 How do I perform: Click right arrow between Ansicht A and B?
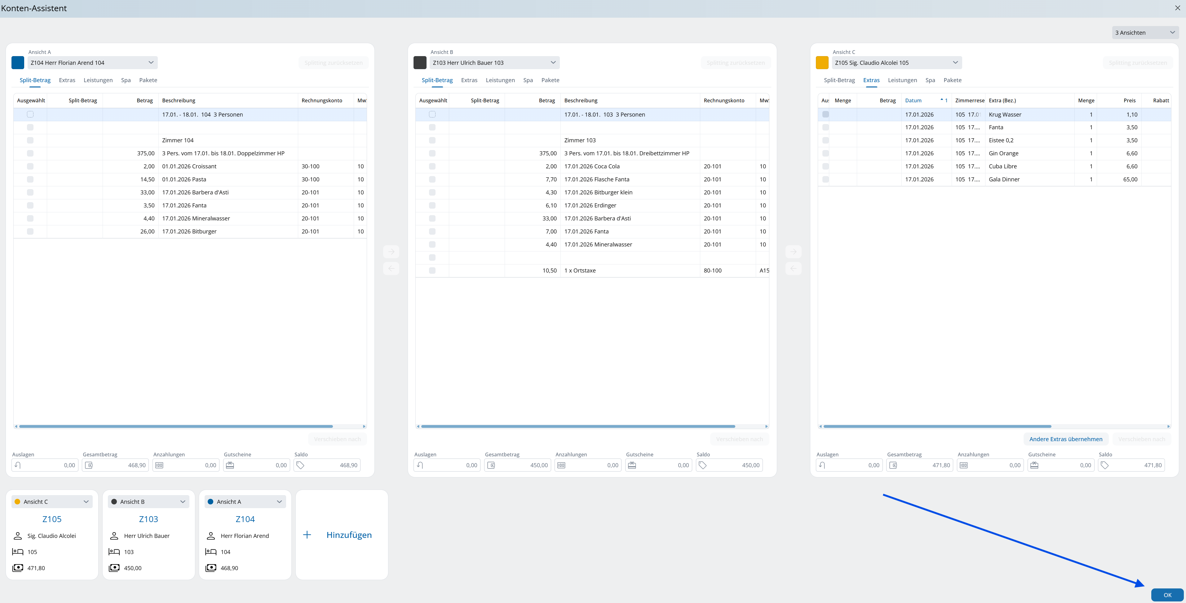(391, 252)
